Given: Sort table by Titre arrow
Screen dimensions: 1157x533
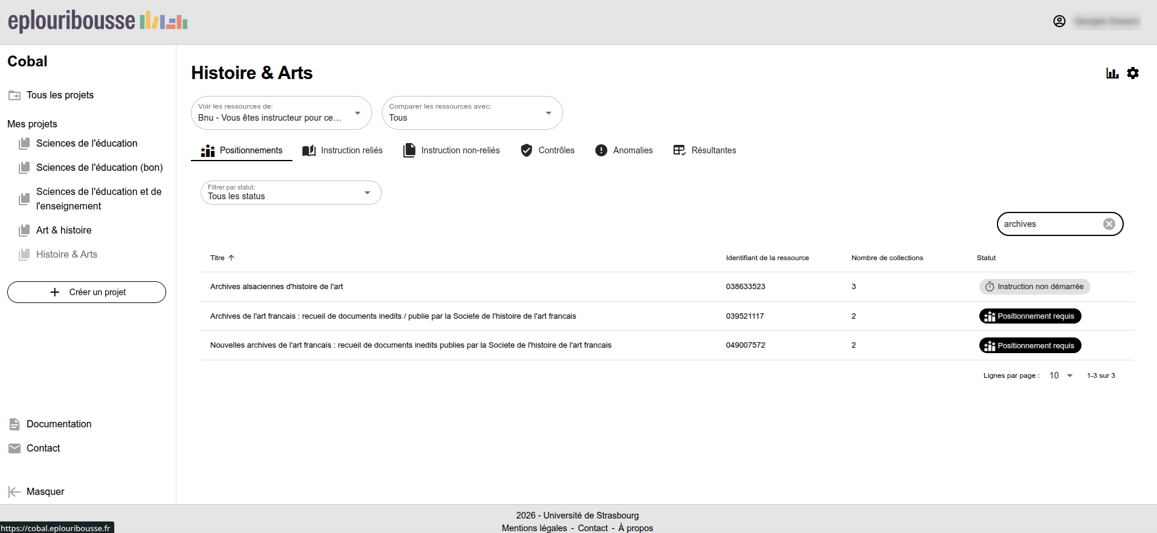Looking at the screenshot, I should click(231, 258).
